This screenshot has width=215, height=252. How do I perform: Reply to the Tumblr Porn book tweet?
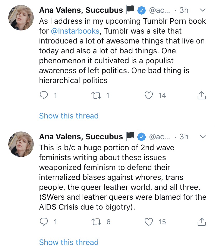pos(43,96)
